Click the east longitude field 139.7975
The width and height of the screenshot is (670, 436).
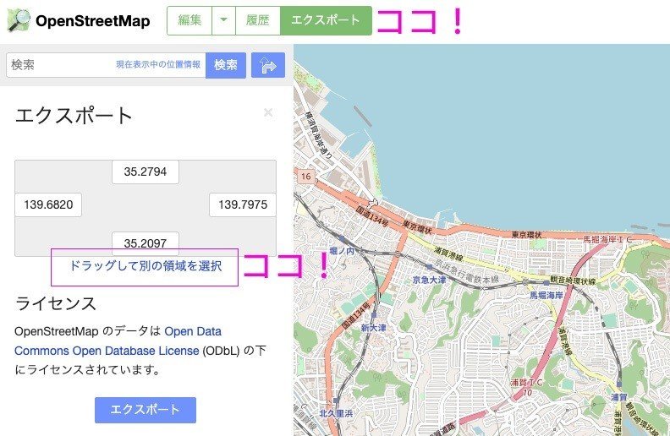(x=243, y=204)
